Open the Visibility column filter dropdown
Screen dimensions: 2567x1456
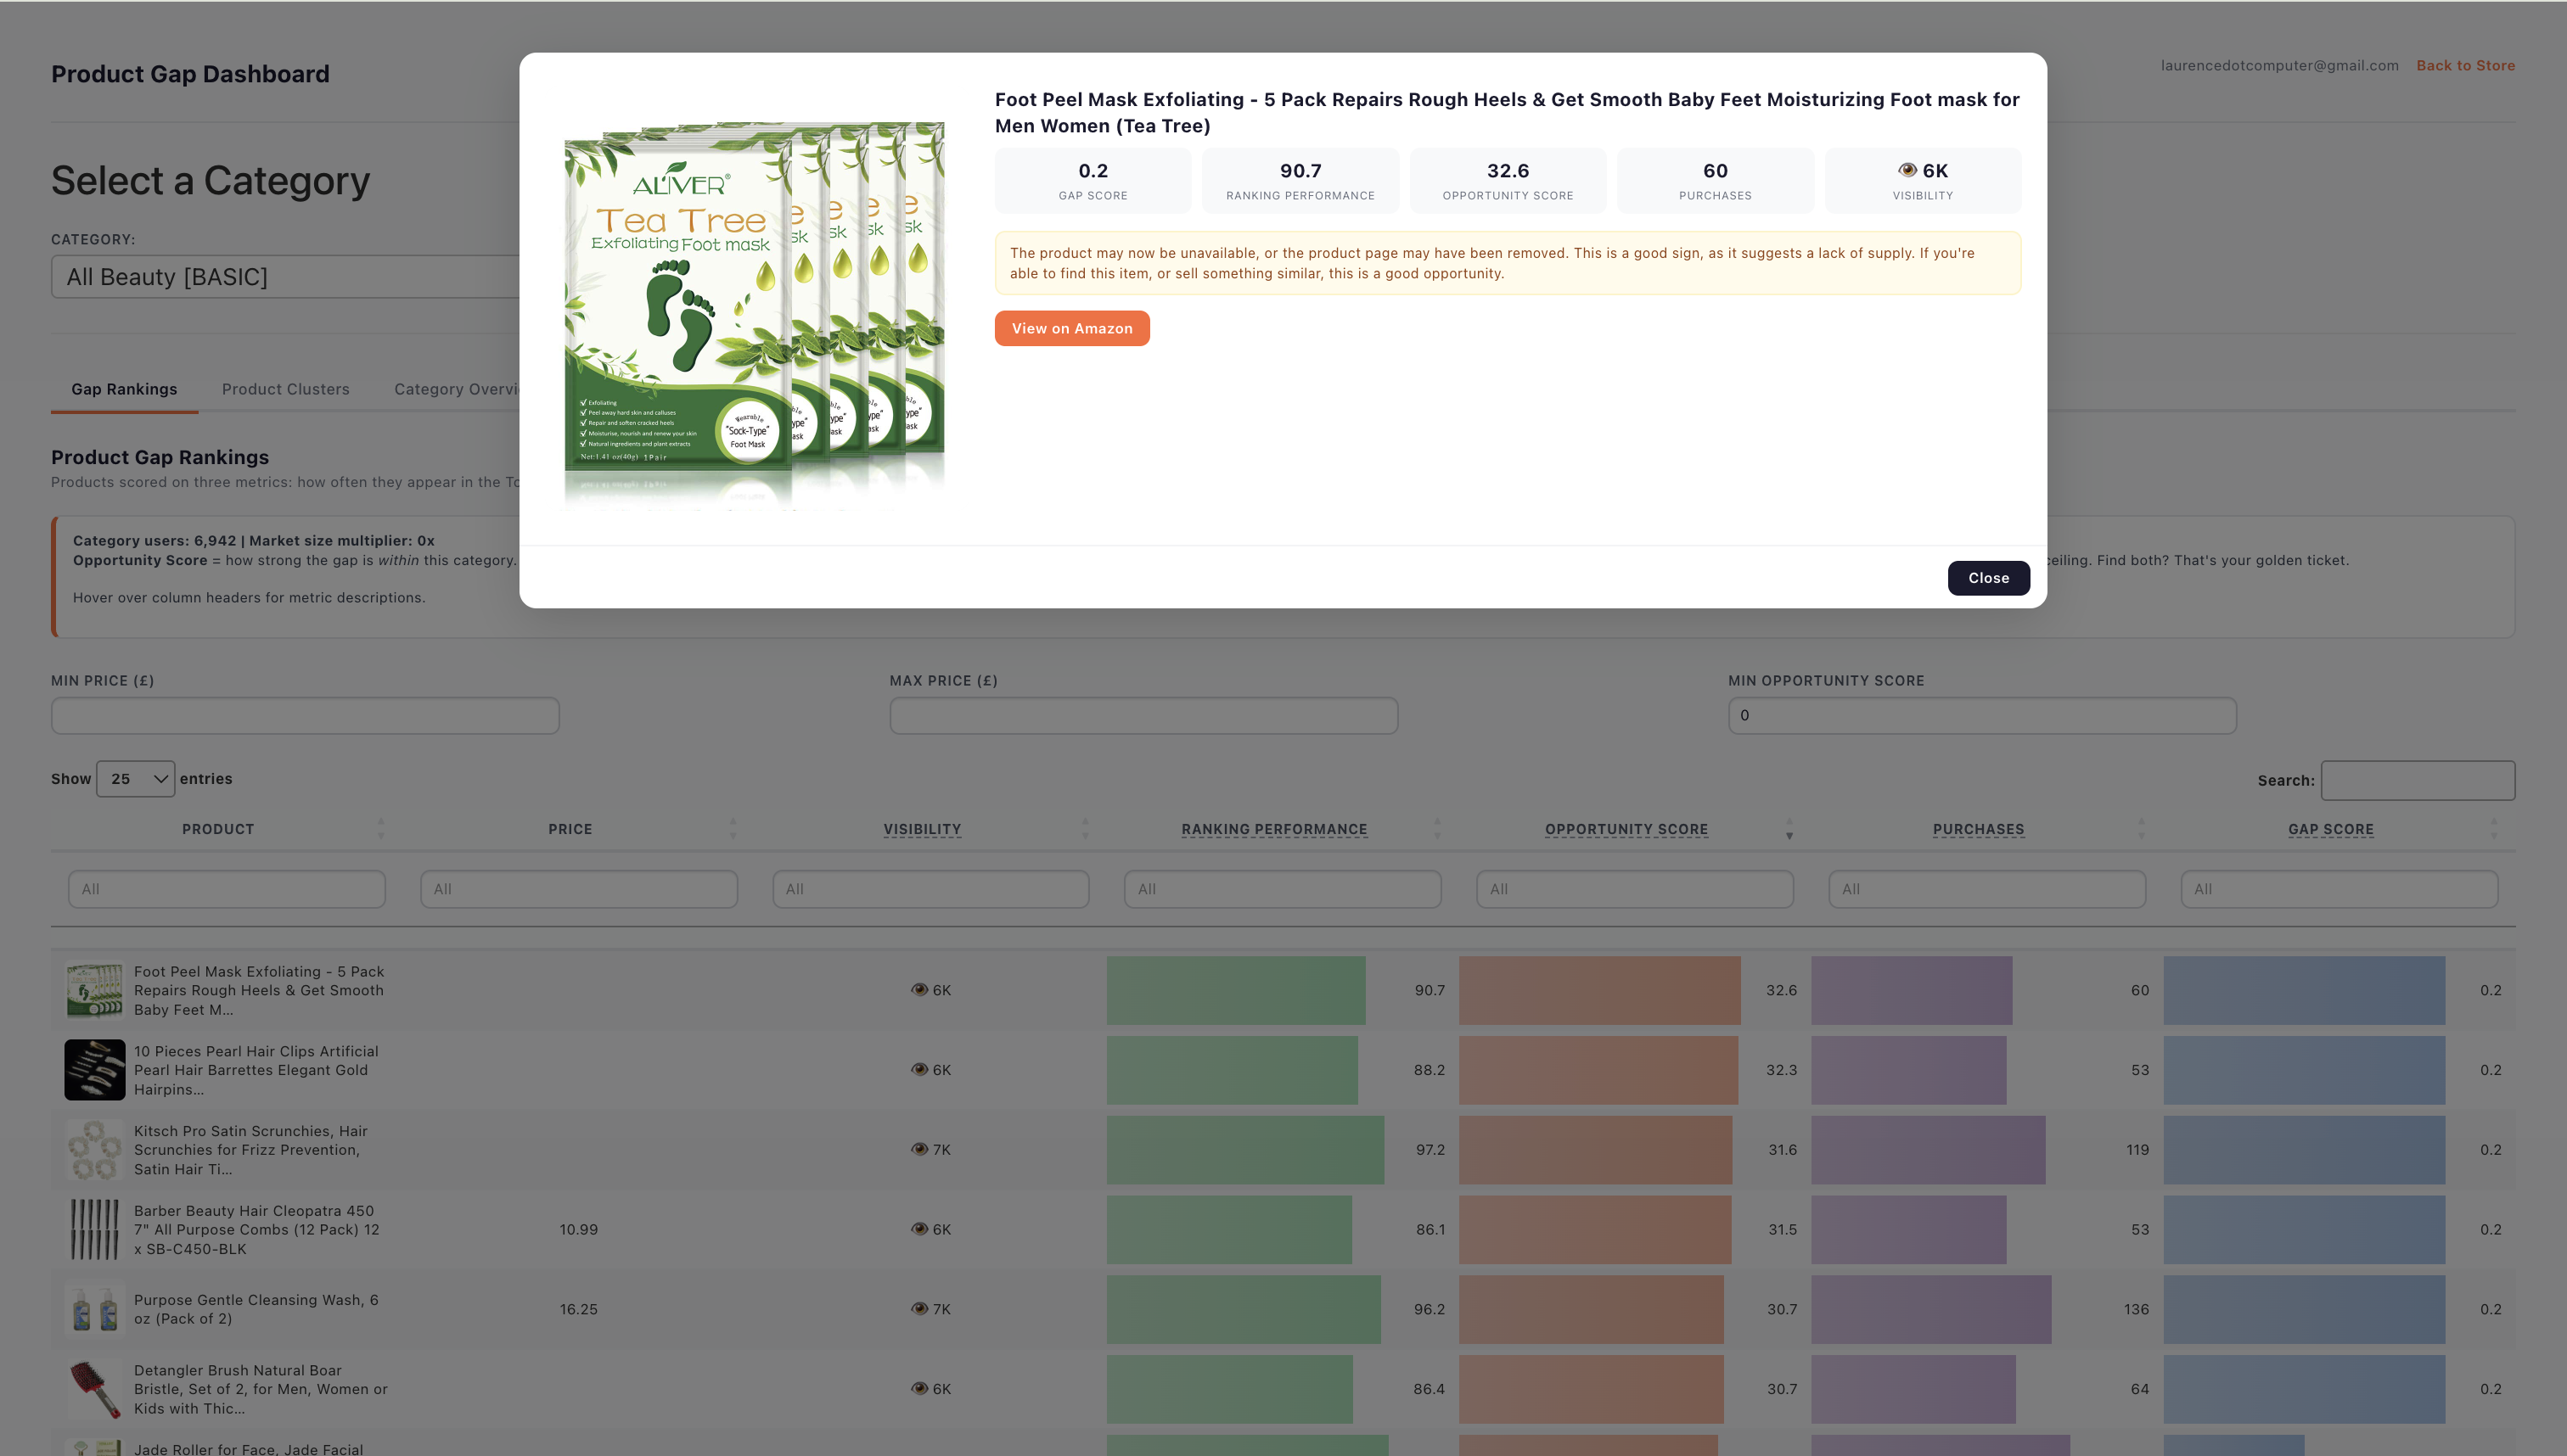930,888
